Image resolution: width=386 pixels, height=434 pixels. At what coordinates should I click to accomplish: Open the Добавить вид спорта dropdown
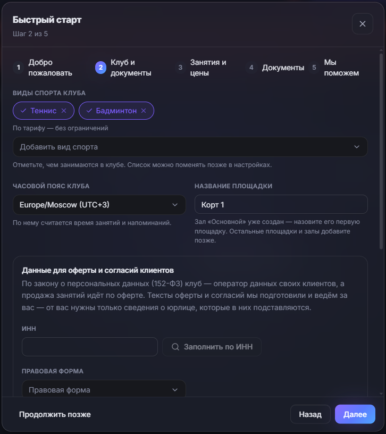(x=190, y=147)
